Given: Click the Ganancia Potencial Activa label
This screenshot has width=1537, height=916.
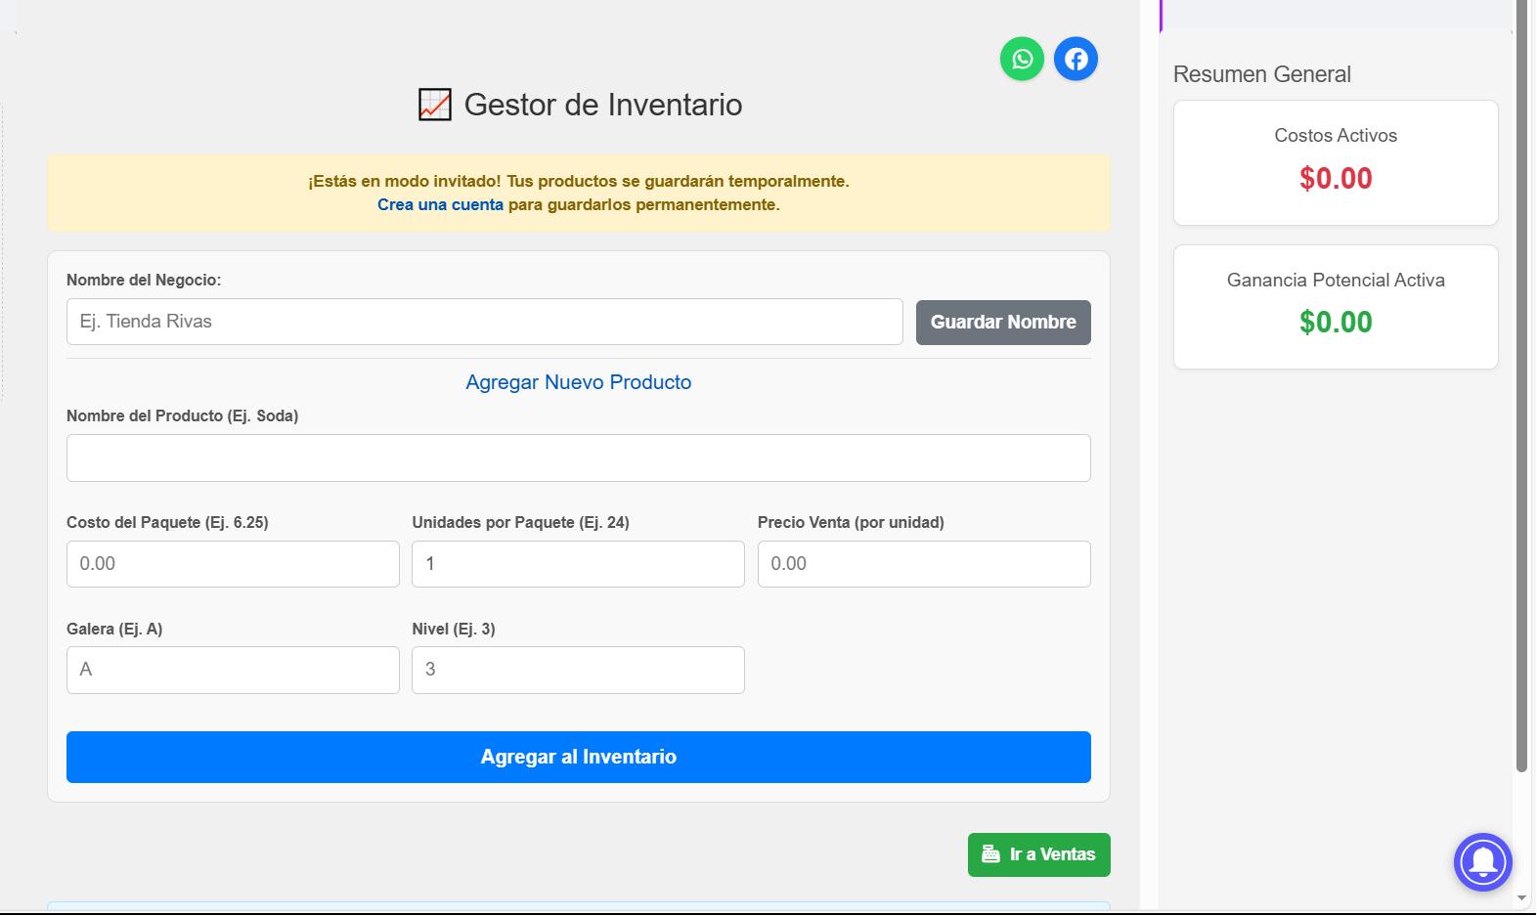Looking at the screenshot, I should (x=1336, y=281).
